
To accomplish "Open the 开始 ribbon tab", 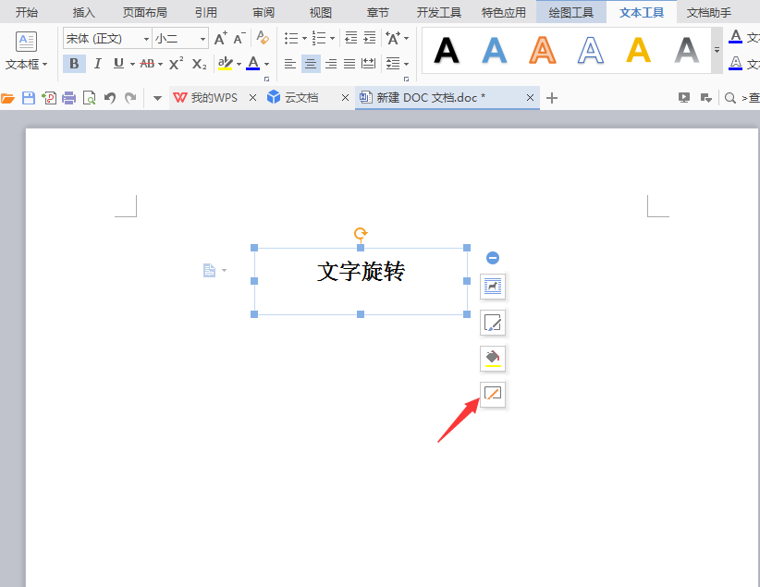I will point(26,13).
